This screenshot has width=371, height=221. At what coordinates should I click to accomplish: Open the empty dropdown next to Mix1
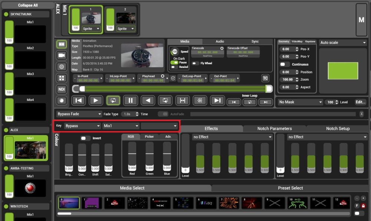(x=159, y=126)
